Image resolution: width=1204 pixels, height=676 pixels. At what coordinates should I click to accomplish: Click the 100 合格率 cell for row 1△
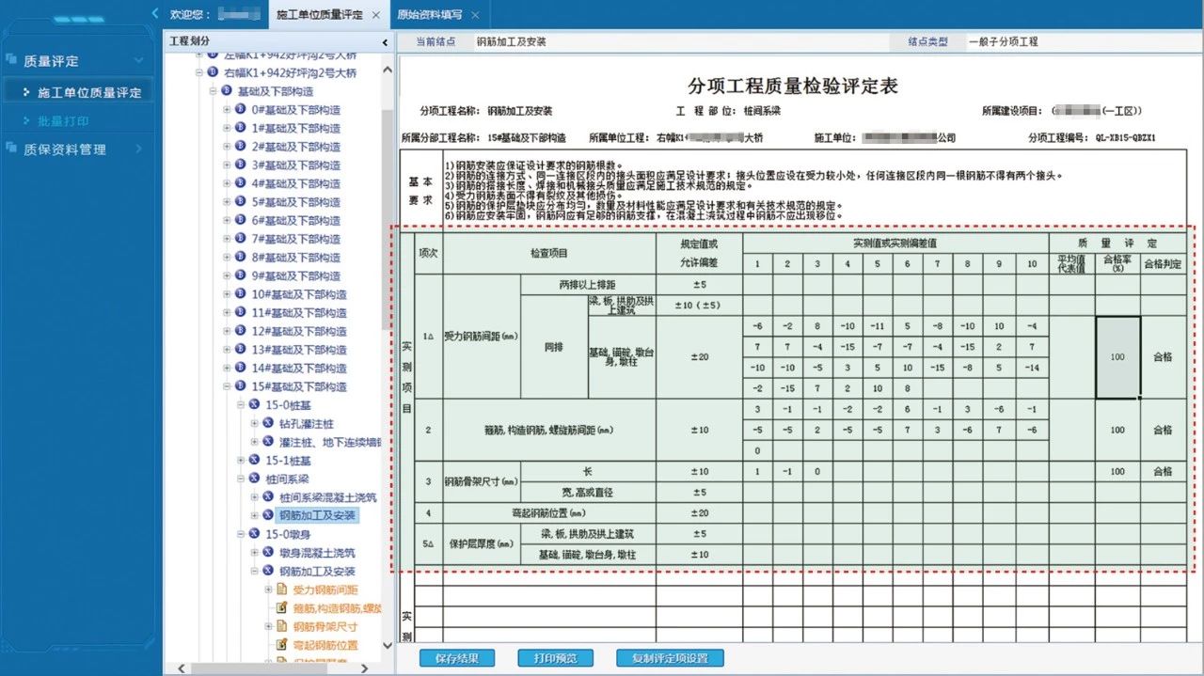click(x=1117, y=356)
